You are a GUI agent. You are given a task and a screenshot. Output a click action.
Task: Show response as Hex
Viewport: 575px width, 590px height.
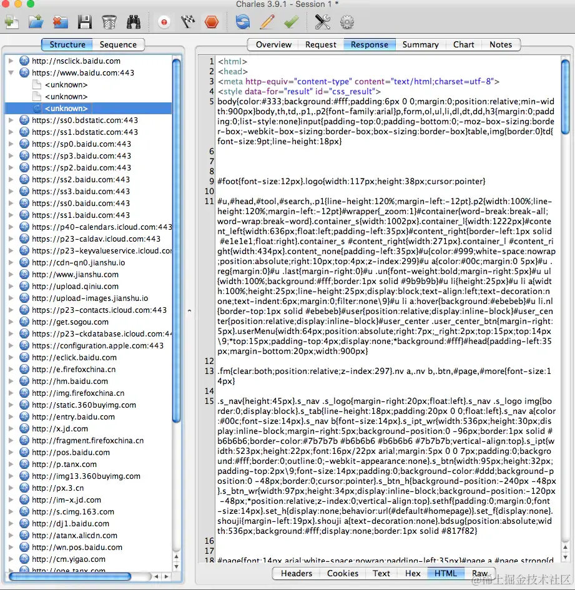pos(413,573)
